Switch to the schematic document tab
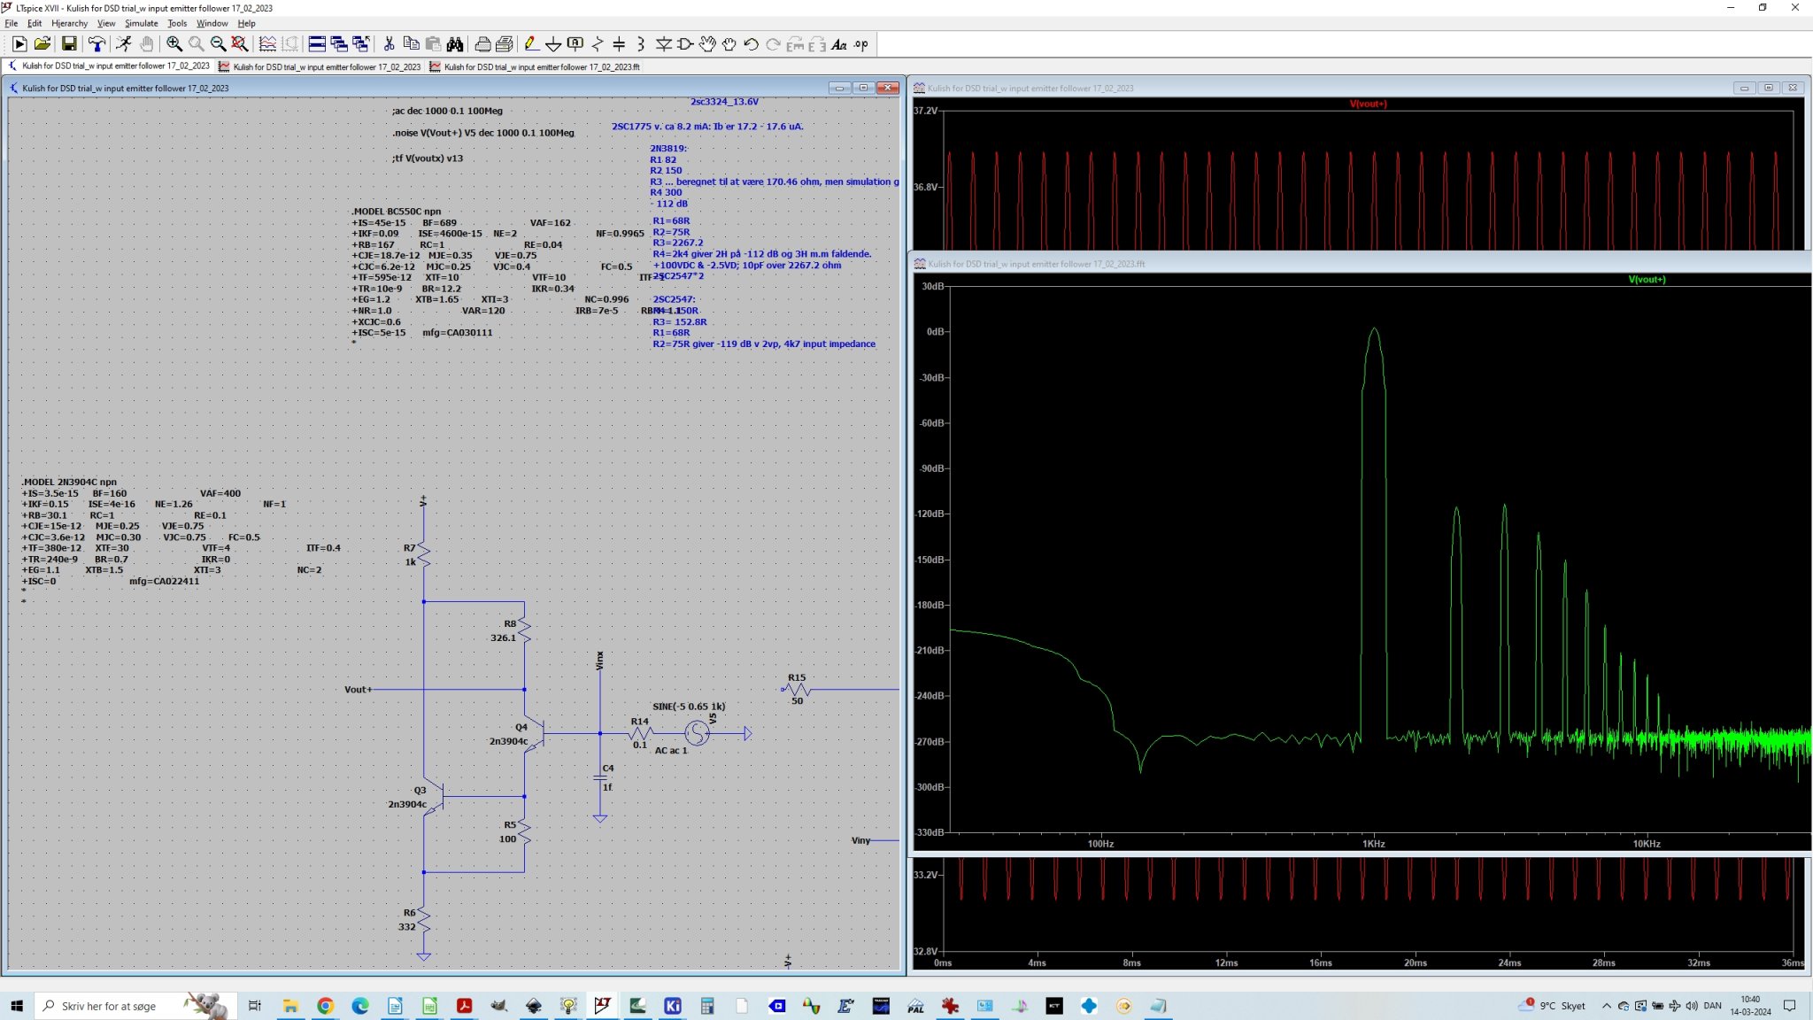1813x1020 pixels. [109, 66]
